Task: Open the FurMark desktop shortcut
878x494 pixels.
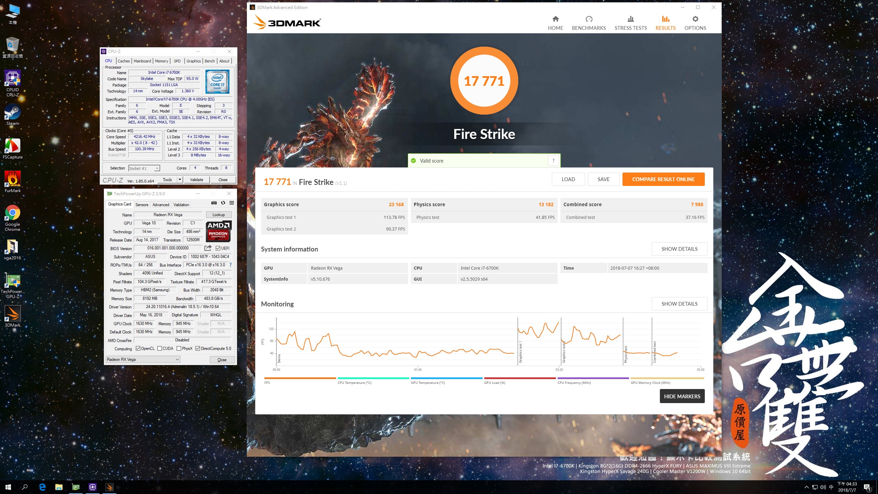Action: click(13, 182)
